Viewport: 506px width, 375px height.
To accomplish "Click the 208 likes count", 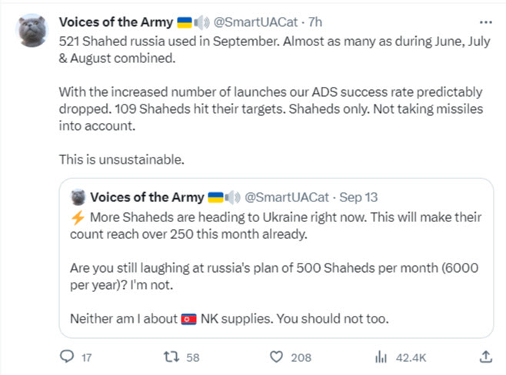I will point(301,357).
